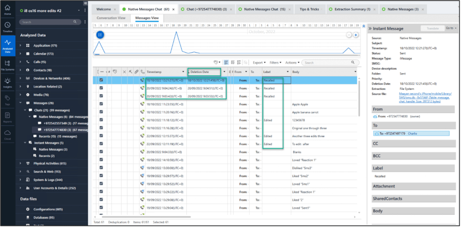Viewport: 461px width, 227px height.
Task: Expand the Application (171) tree node
Action: coord(21,45)
